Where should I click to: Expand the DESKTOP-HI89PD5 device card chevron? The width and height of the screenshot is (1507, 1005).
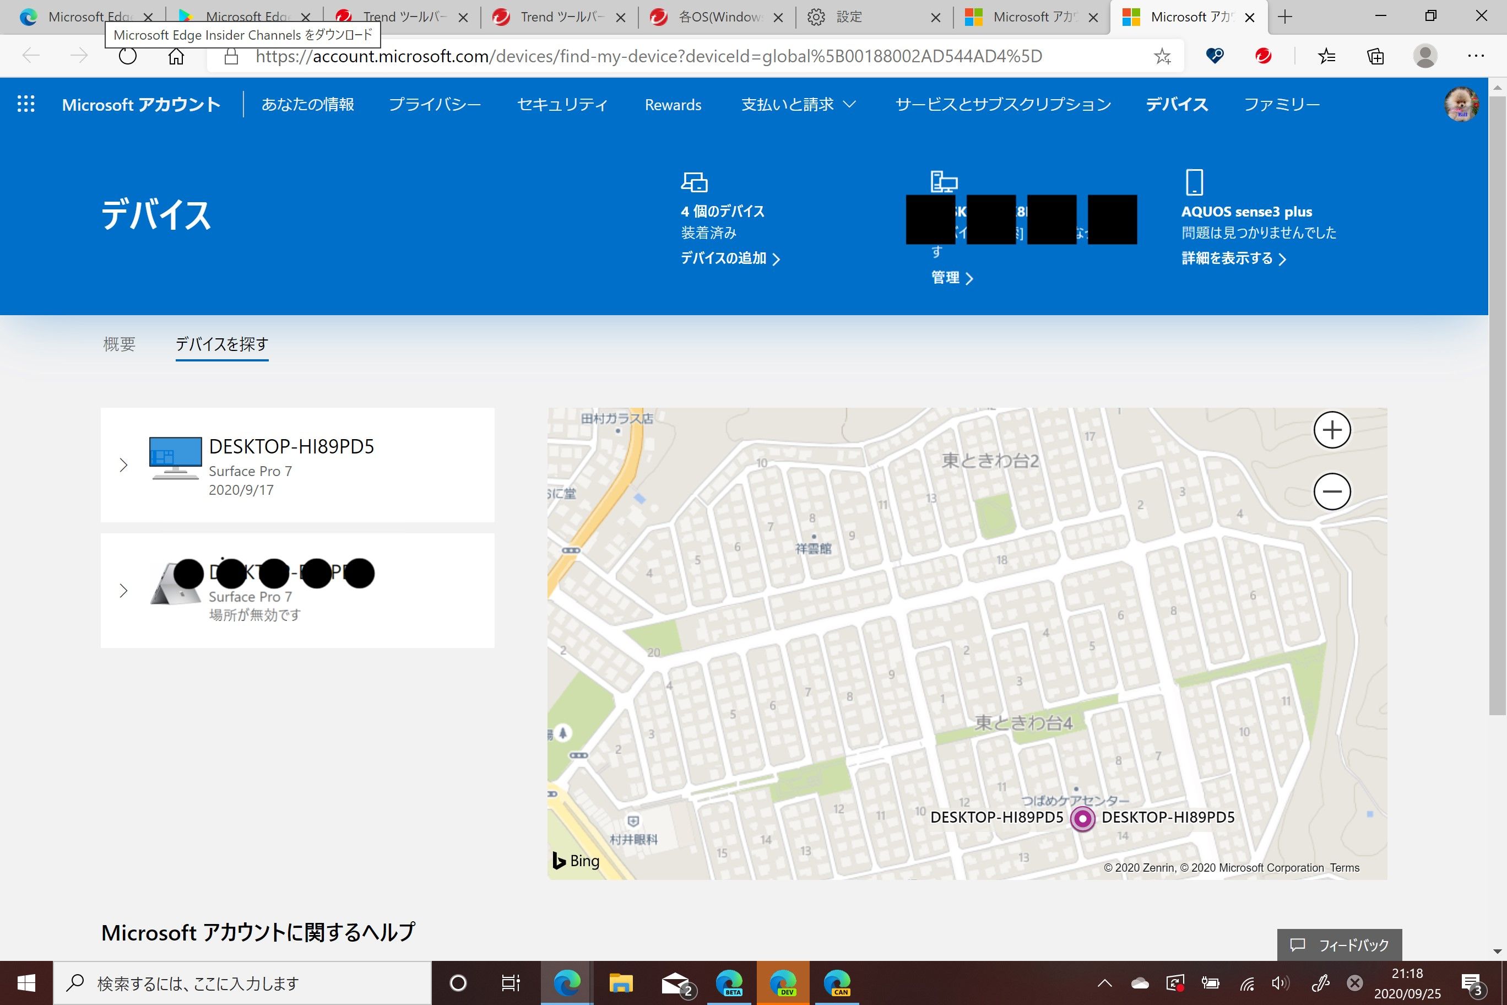[124, 464]
